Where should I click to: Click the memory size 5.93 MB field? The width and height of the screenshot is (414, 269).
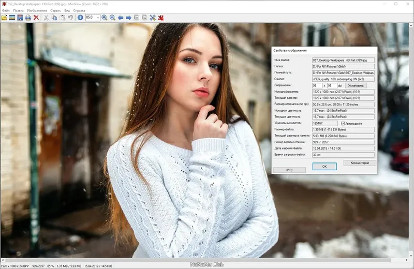(x=343, y=136)
